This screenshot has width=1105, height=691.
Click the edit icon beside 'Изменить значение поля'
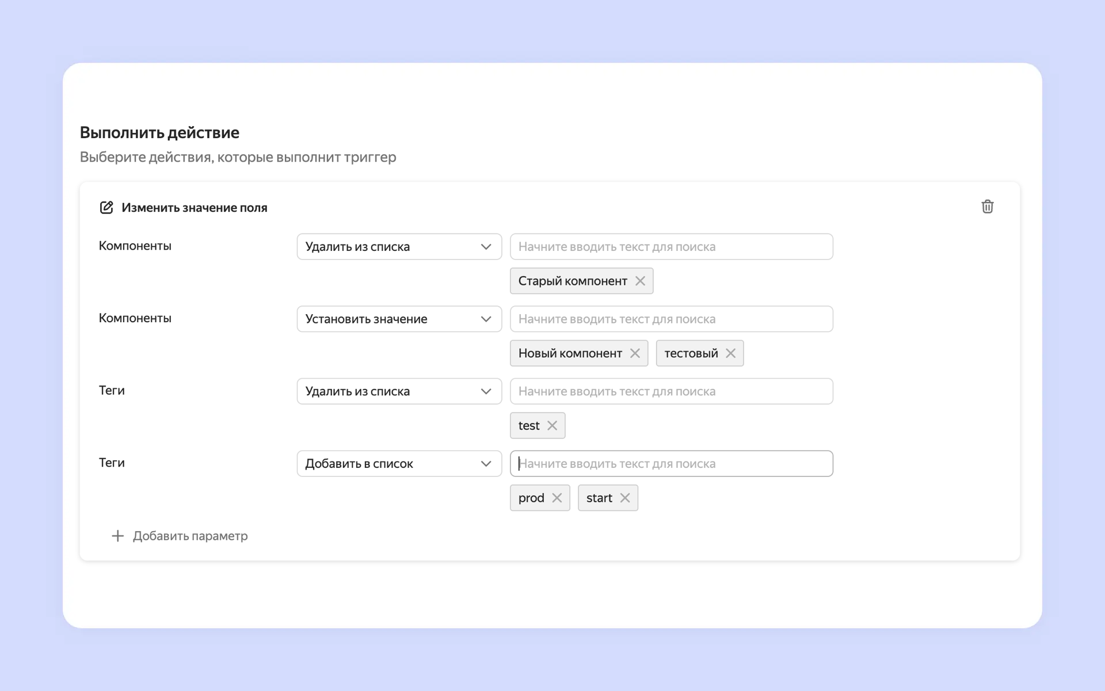[106, 208]
